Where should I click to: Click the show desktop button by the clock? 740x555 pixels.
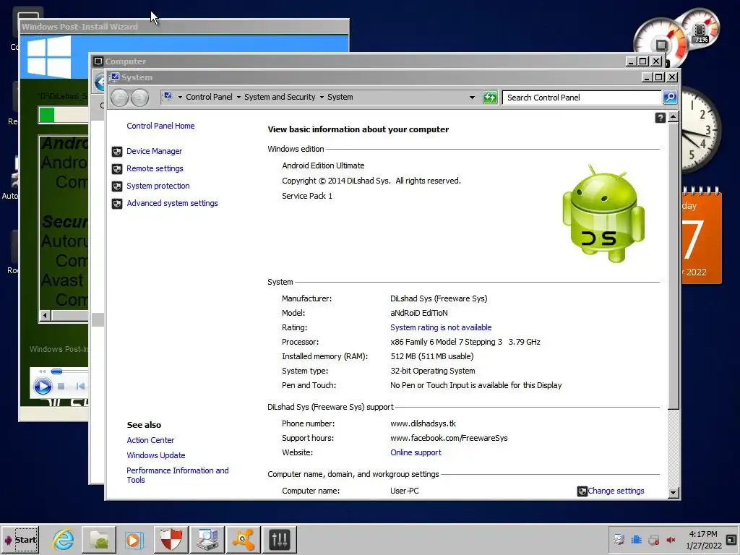pyautogui.click(x=731, y=539)
